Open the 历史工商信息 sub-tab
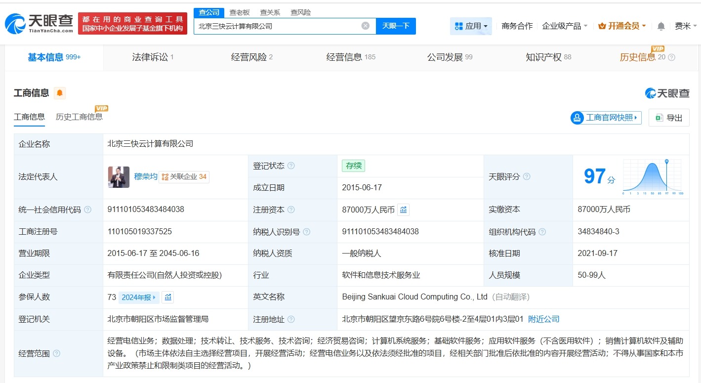Viewport: 701px width, 383px height. [x=80, y=117]
